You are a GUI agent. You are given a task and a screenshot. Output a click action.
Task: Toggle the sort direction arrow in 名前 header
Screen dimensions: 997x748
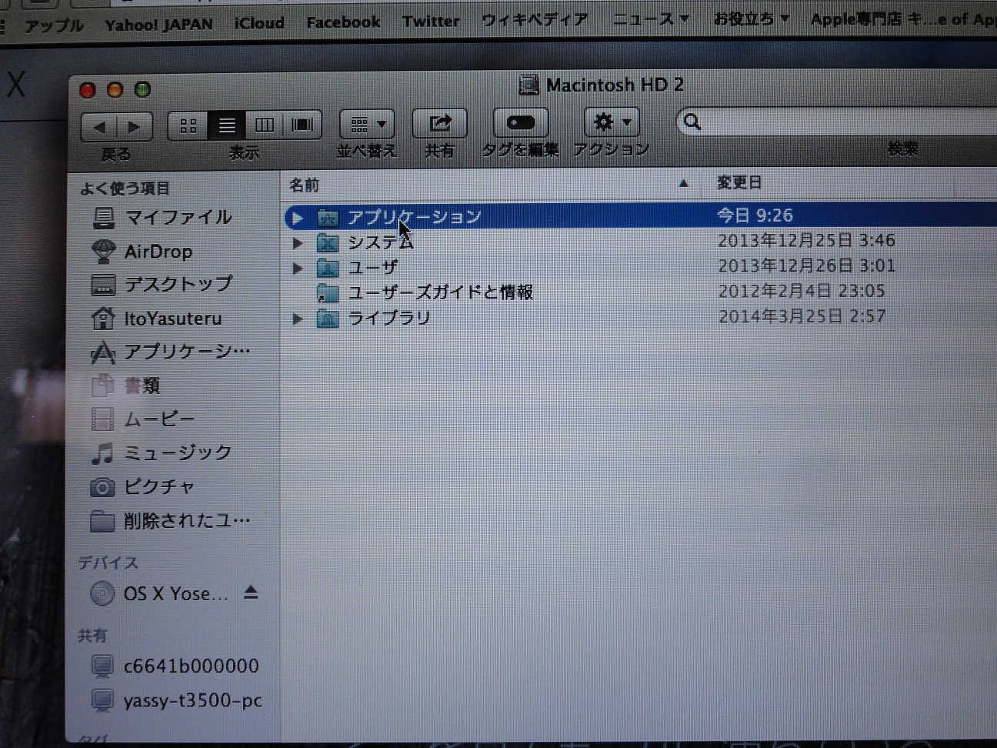683,183
